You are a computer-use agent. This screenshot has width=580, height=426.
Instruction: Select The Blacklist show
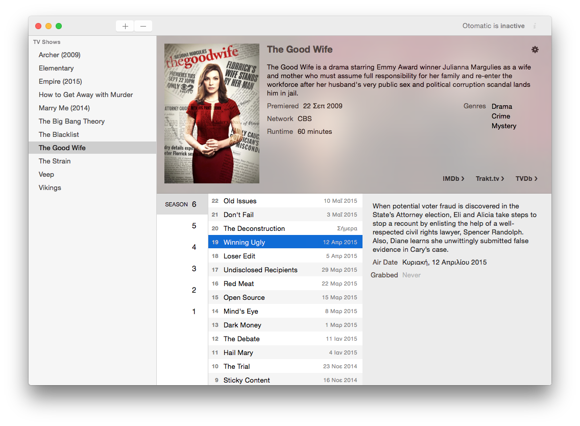tap(92, 135)
